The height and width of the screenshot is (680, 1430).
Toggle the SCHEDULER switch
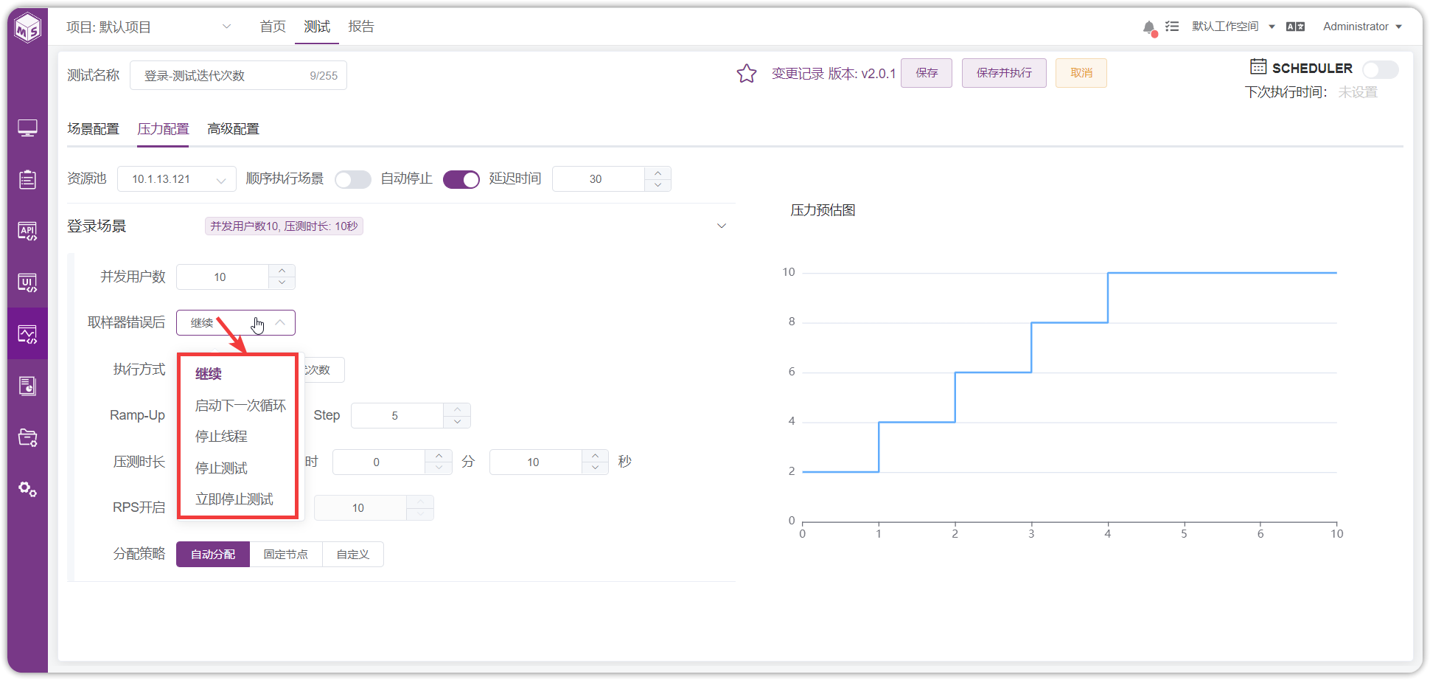point(1380,69)
